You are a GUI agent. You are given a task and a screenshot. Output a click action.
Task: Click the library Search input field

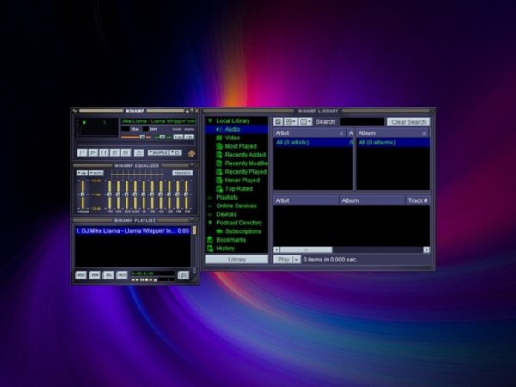(x=362, y=122)
